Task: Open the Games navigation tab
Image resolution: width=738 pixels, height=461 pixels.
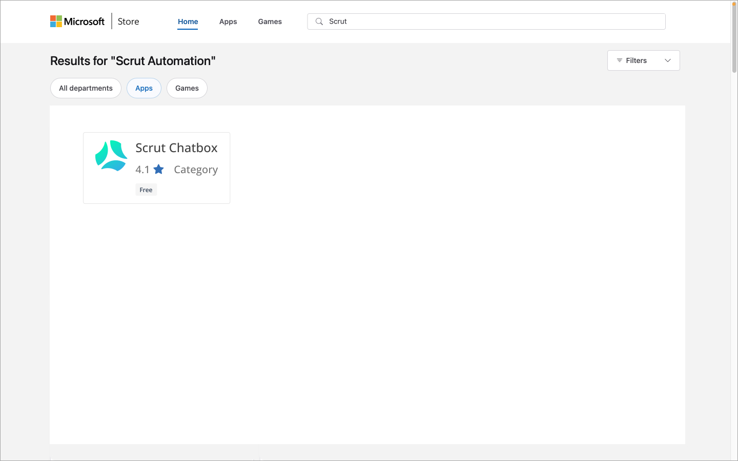Action: pyautogui.click(x=270, y=22)
